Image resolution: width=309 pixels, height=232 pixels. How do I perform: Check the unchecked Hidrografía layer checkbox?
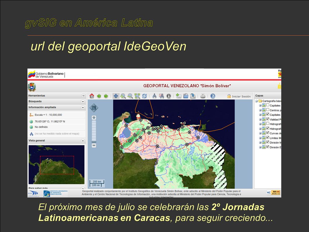pos(268,123)
